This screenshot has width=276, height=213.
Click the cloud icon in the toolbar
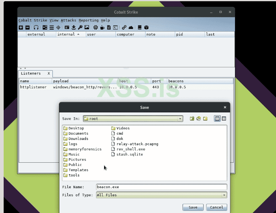tap(131, 28)
